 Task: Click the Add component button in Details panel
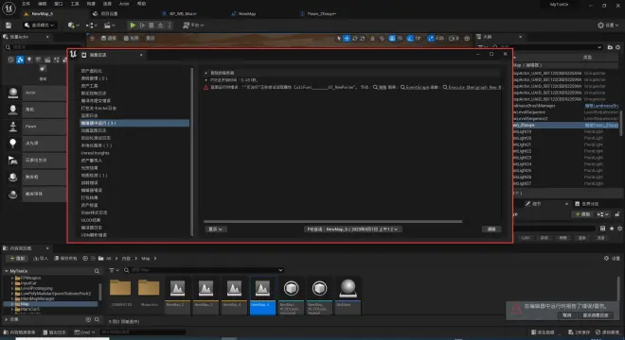pyautogui.click(x=582, y=214)
